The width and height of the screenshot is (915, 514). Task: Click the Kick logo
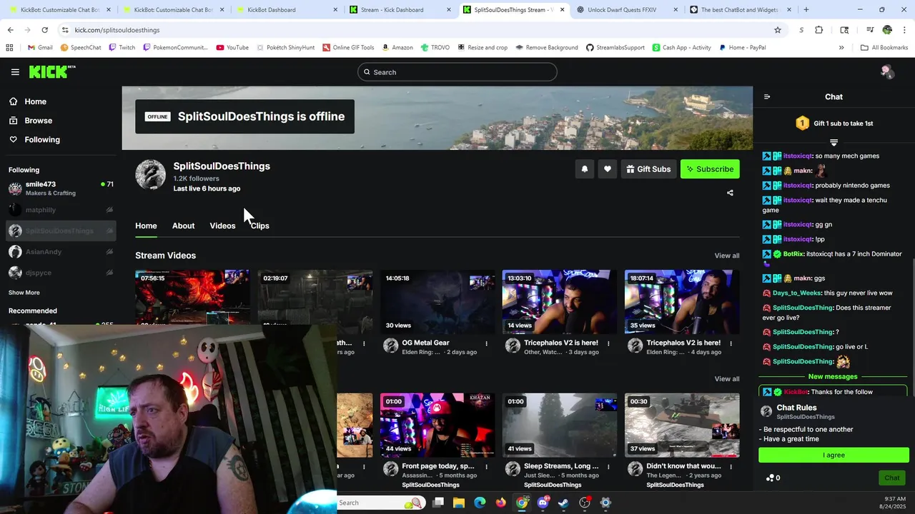pyautogui.click(x=51, y=71)
